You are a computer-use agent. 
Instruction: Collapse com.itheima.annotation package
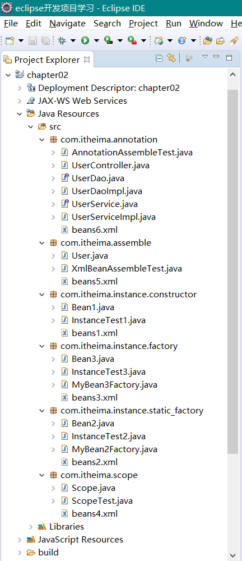tap(42, 140)
